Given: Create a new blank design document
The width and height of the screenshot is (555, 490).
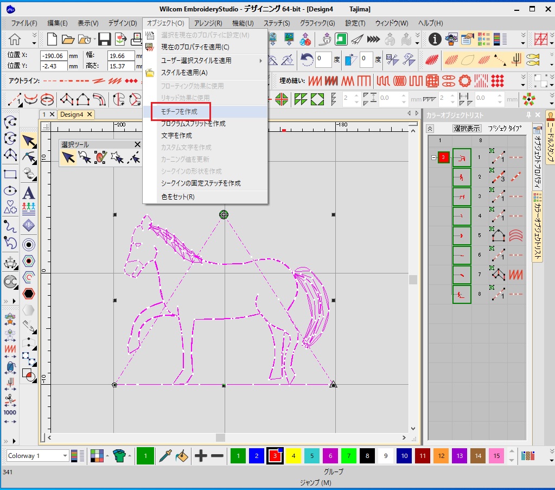Looking at the screenshot, I should (x=52, y=39).
